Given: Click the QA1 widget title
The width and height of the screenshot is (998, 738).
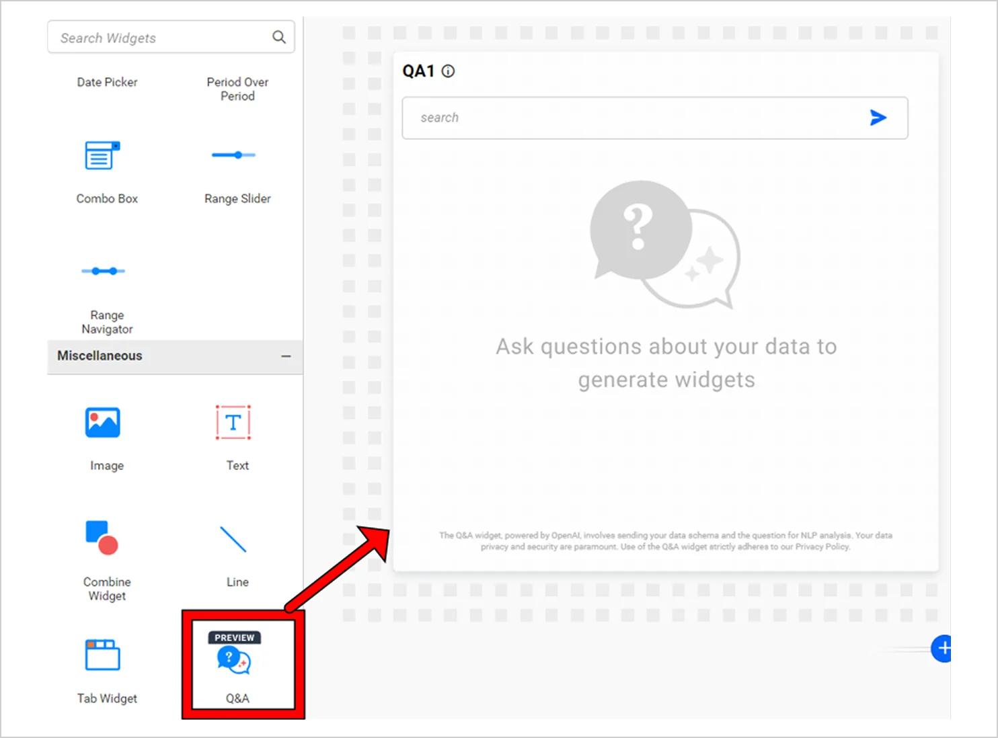Looking at the screenshot, I should pyautogui.click(x=418, y=71).
